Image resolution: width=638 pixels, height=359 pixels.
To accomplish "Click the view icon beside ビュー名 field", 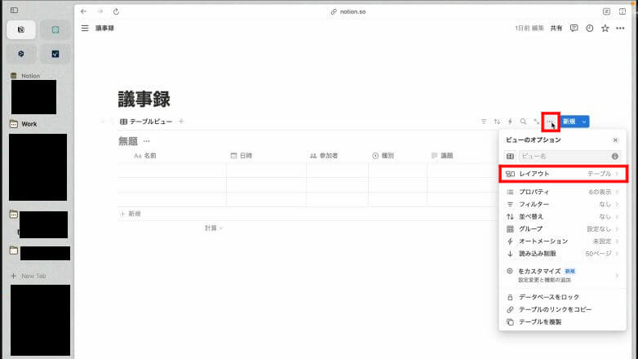I will pos(510,156).
